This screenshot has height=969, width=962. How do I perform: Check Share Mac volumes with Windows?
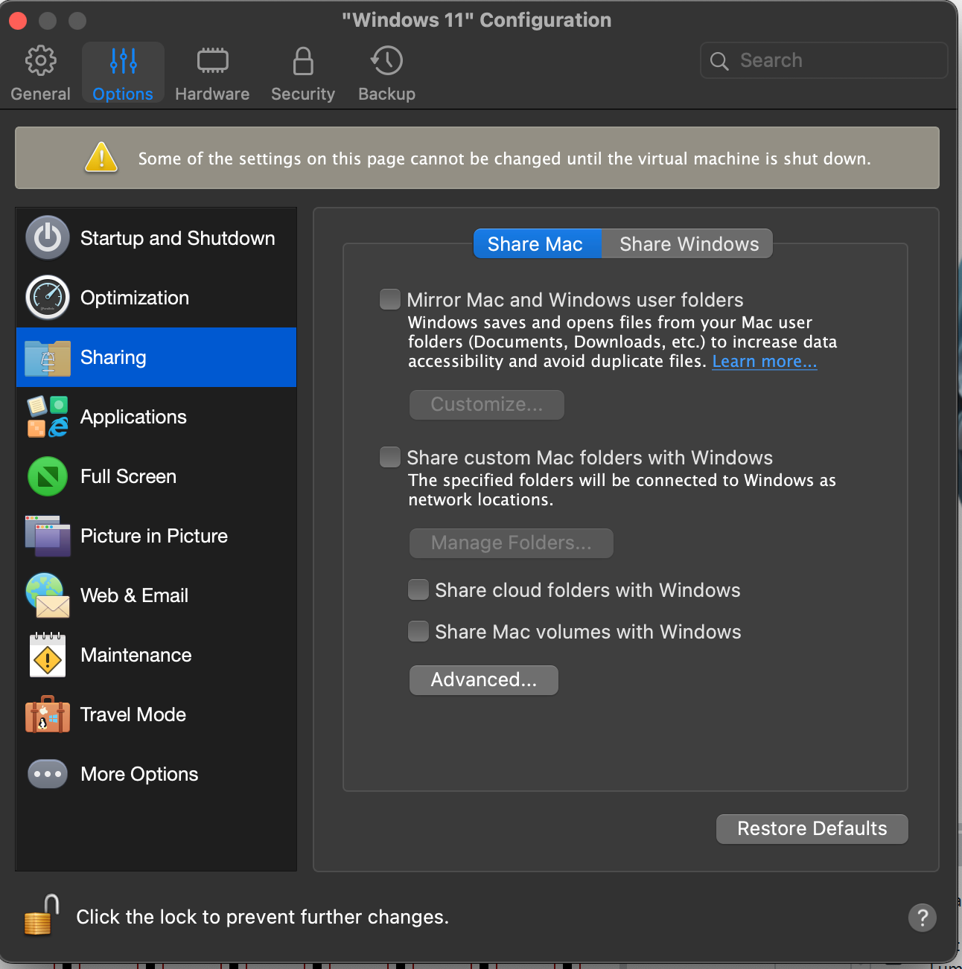pos(418,632)
